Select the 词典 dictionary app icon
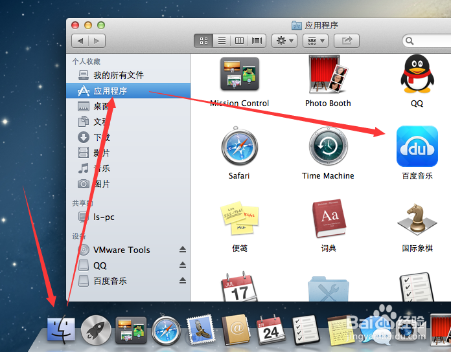This screenshot has width=451, height=352. 329,218
